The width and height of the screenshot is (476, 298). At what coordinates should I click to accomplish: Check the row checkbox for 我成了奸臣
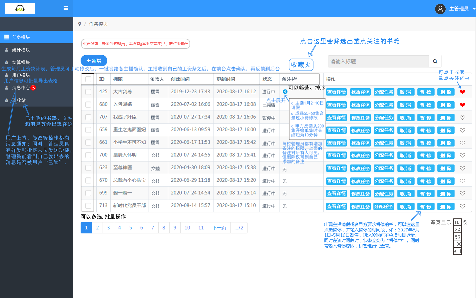click(x=88, y=117)
